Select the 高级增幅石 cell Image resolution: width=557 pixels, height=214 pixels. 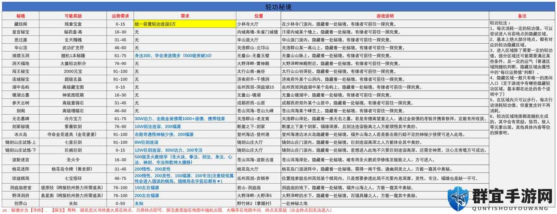tap(73, 111)
